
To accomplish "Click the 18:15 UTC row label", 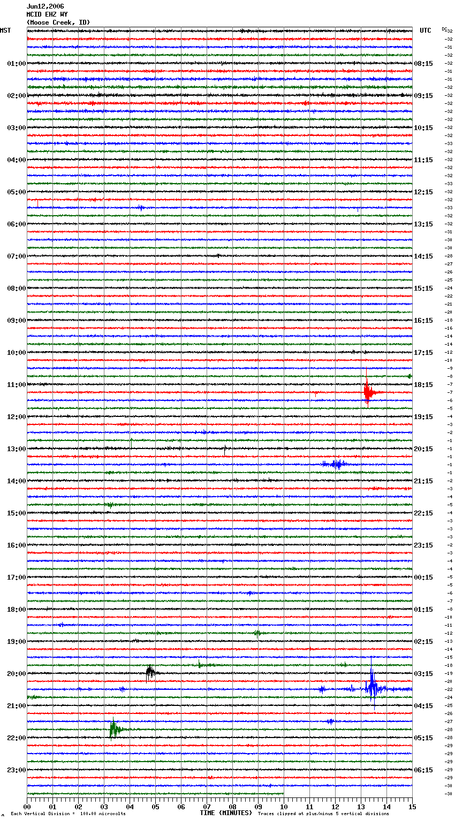I will pos(423,385).
